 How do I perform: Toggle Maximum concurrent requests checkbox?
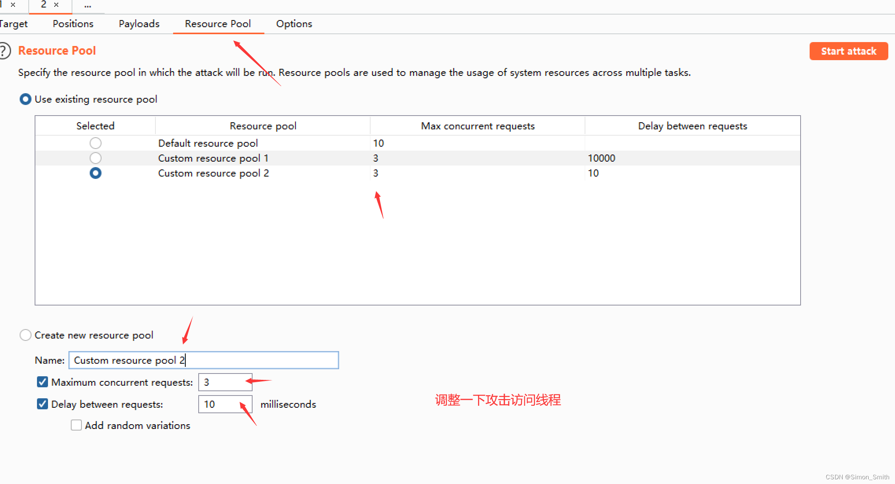pos(42,382)
